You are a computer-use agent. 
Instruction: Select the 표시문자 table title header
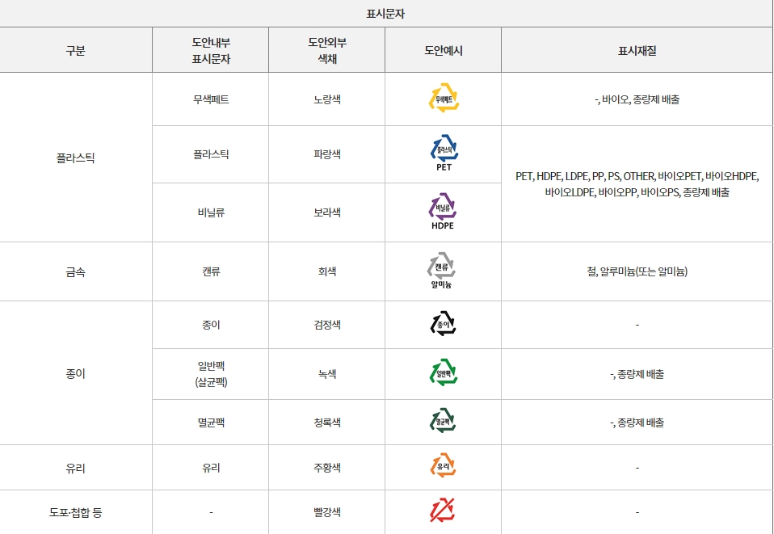385,14
